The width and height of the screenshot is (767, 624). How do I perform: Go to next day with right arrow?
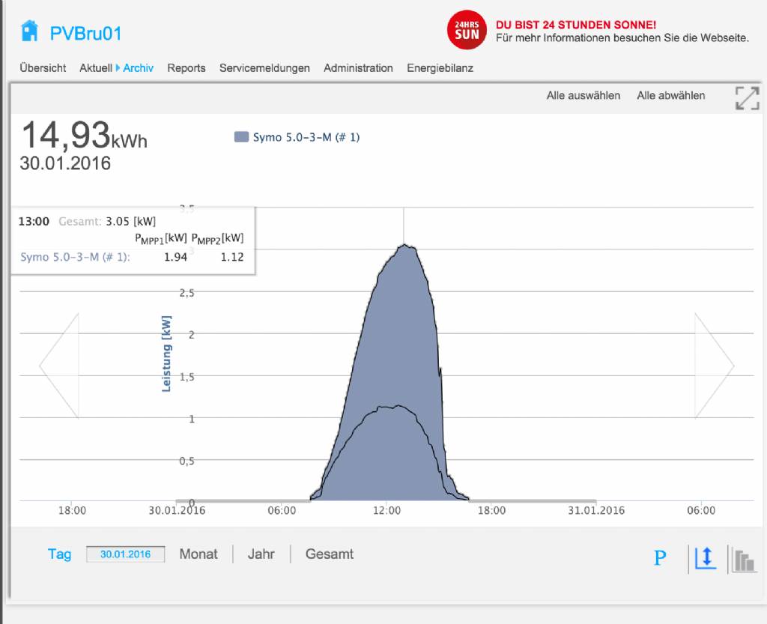714,366
